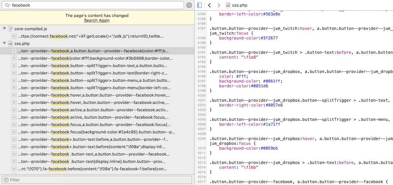Image resolution: width=393 pixels, height=185 pixels.
Task: Toggle the navigation sidebar panel icon
Action: pyautogui.click(x=199, y=5)
